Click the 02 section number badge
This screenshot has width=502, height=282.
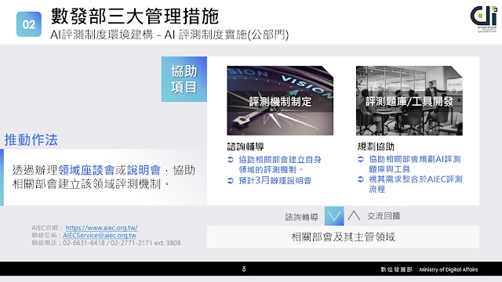point(29,24)
